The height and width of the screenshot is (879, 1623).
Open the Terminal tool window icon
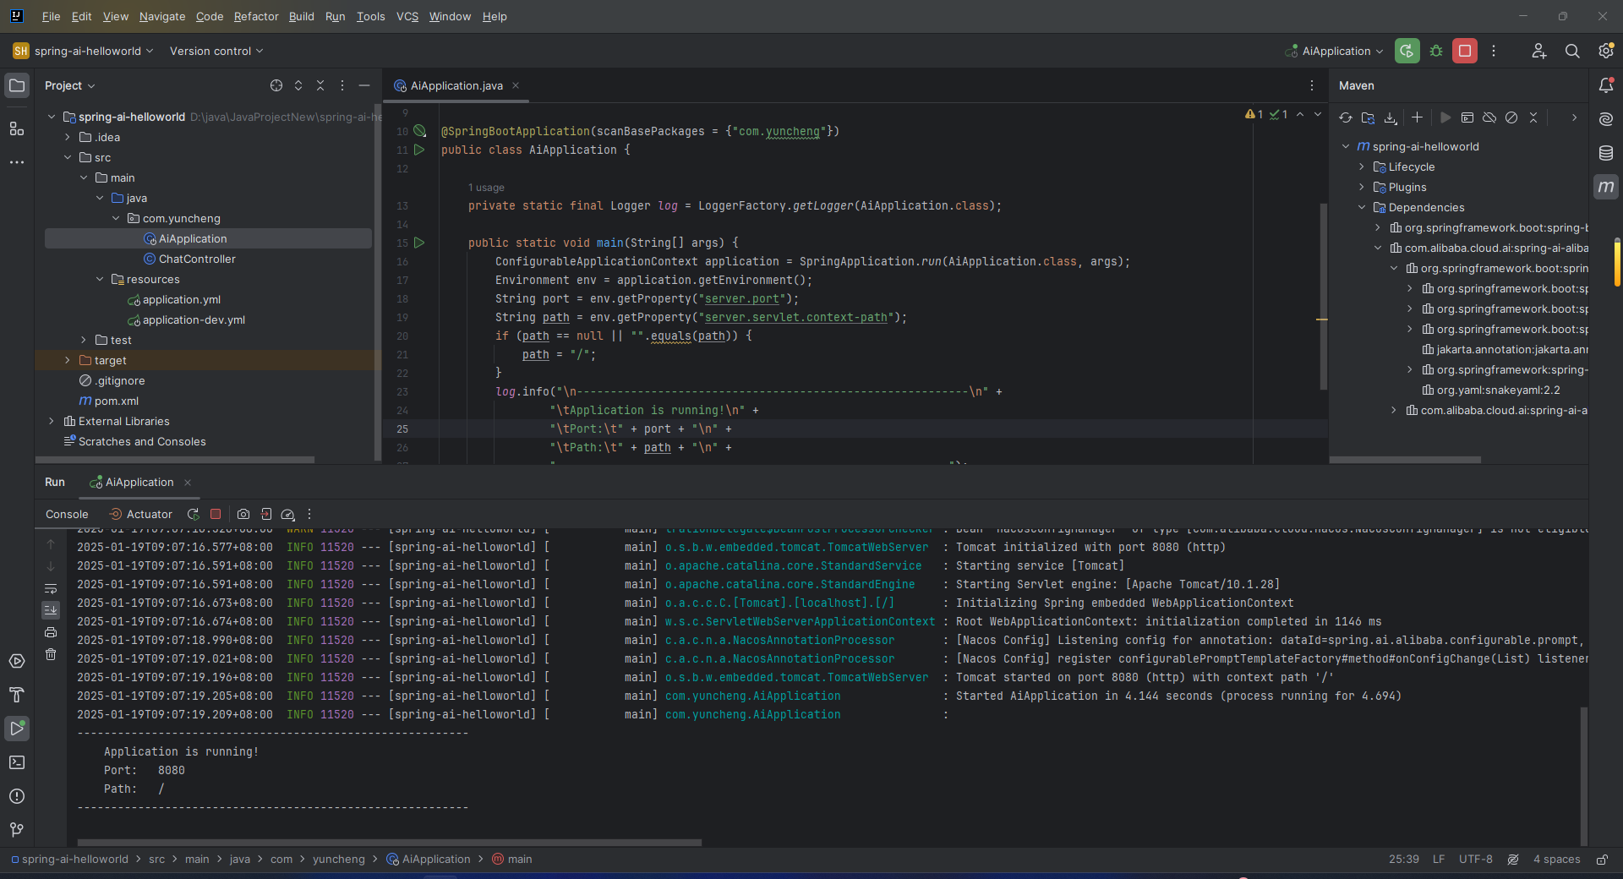pyautogui.click(x=17, y=762)
